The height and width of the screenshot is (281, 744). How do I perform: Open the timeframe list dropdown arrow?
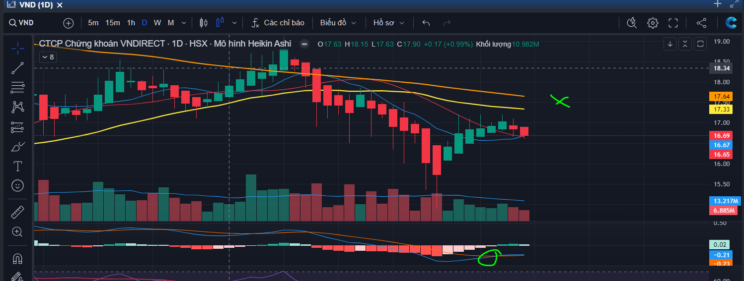[x=184, y=23]
